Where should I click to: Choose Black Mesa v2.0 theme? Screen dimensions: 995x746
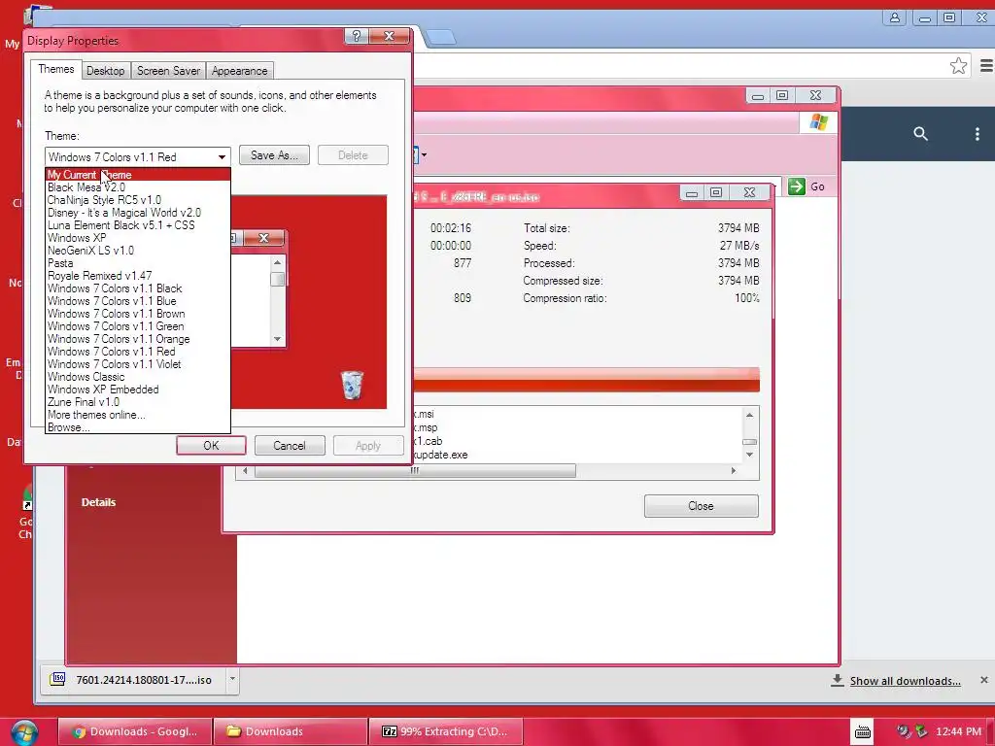pyautogui.click(x=138, y=187)
